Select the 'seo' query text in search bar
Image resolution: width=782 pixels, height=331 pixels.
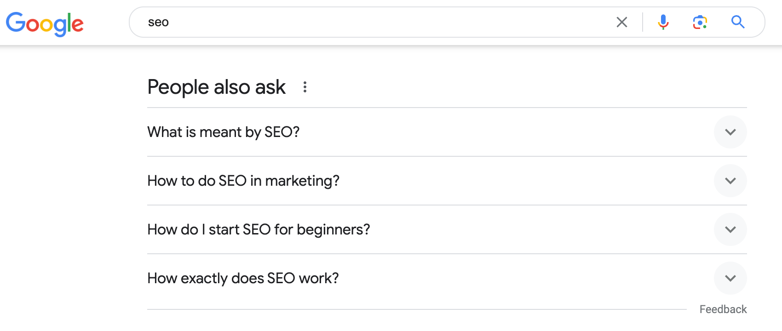click(158, 22)
